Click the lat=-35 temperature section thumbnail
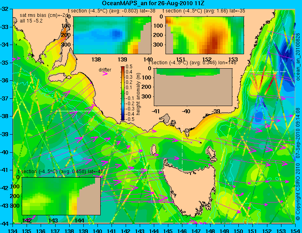The width and height of the screenshot is (302, 233). click(205, 35)
